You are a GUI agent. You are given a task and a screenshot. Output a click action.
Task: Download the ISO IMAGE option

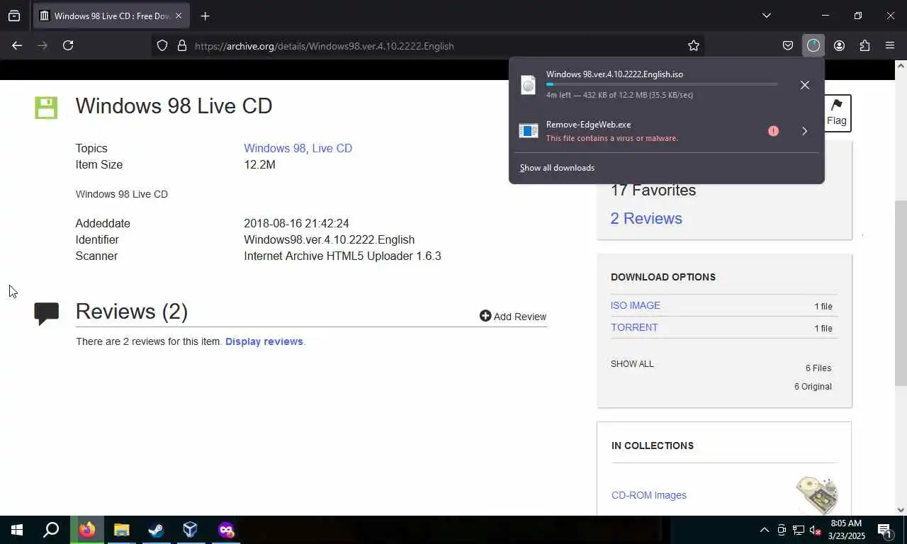[636, 305]
